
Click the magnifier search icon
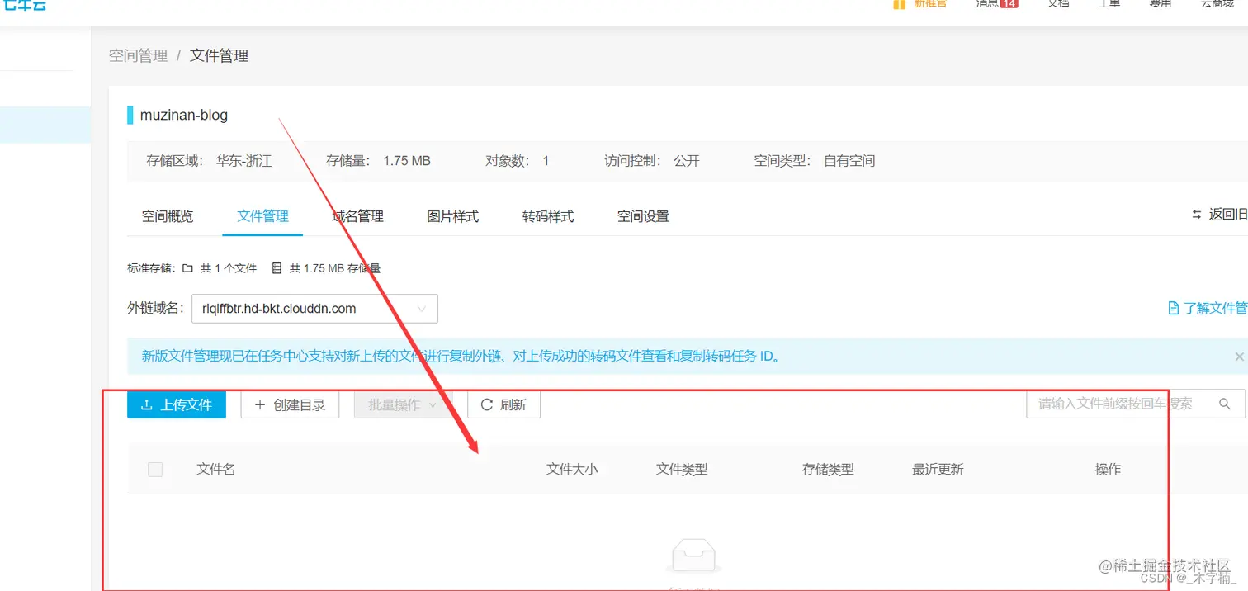1225,404
